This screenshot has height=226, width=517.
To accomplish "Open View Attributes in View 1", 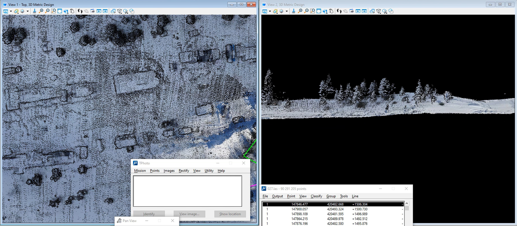I will point(6,11).
